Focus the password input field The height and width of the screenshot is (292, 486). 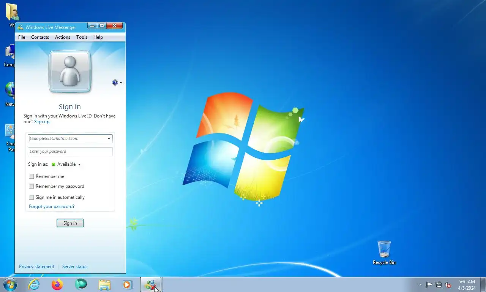pyautogui.click(x=70, y=151)
